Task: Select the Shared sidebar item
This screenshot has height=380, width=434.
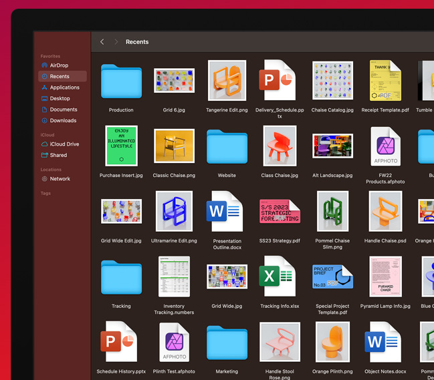Action: click(58, 155)
